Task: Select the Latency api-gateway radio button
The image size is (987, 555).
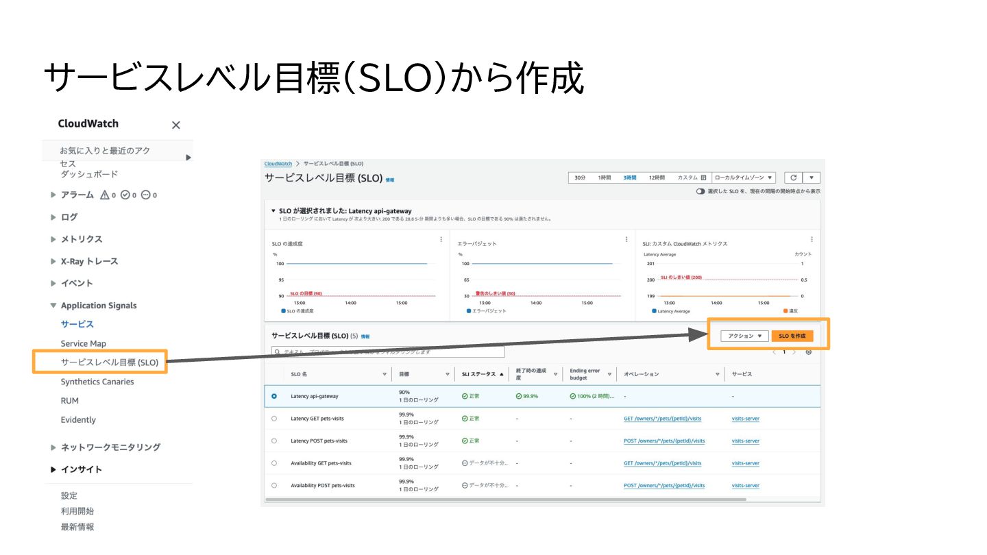Action: coord(274,396)
